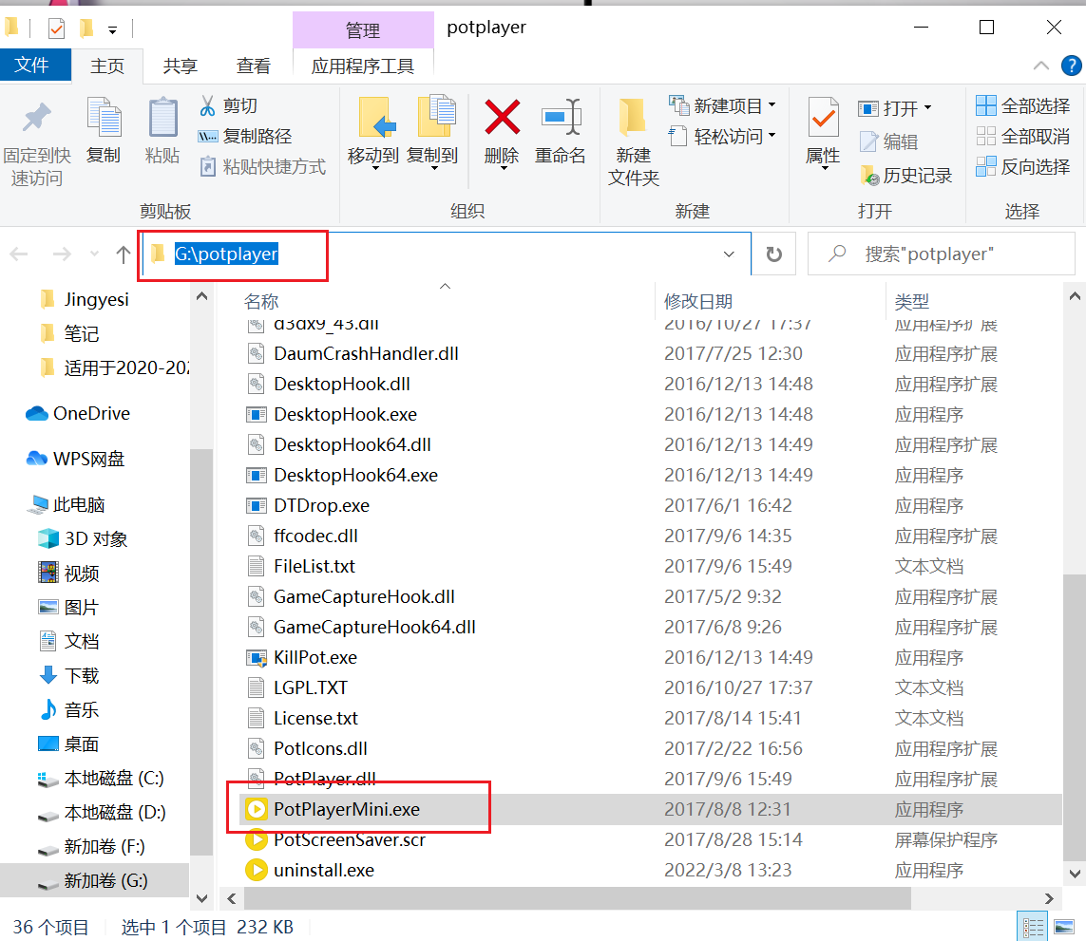Click the navigation pane scroll down arrow
Viewport: 1086px width, 941px height.
click(x=201, y=899)
